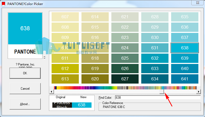
Task: Click the scrollbar left arrow
Action: tap(52, 92)
